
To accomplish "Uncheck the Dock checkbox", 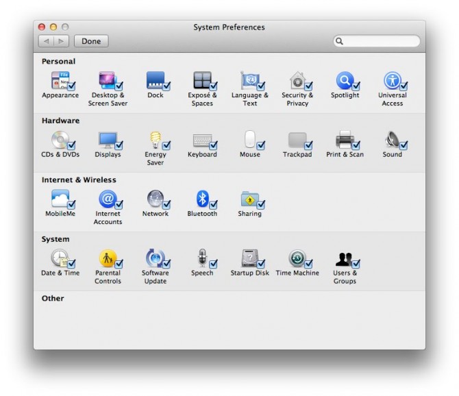I will pos(166,86).
